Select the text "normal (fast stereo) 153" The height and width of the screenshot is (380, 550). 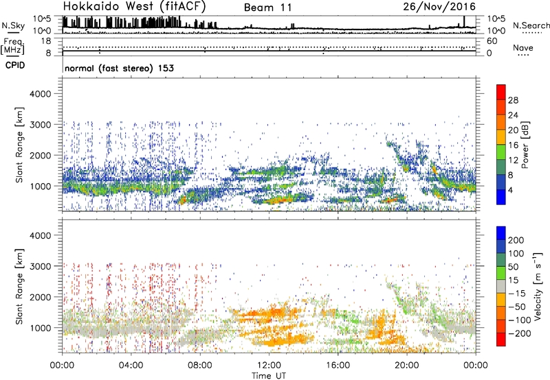point(119,68)
